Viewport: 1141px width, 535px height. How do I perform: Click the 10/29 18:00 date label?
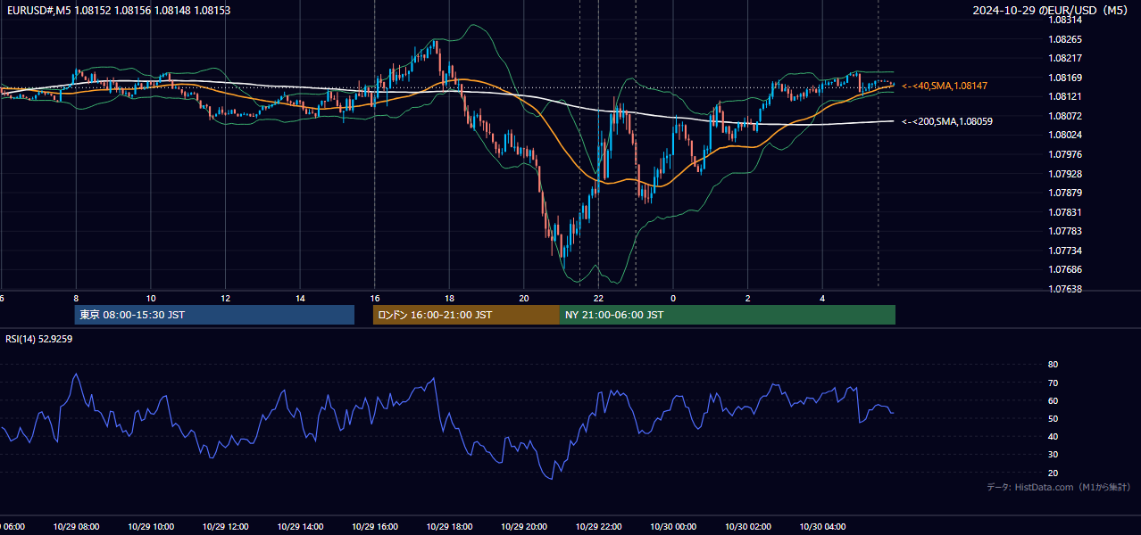pyautogui.click(x=450, y=527)
